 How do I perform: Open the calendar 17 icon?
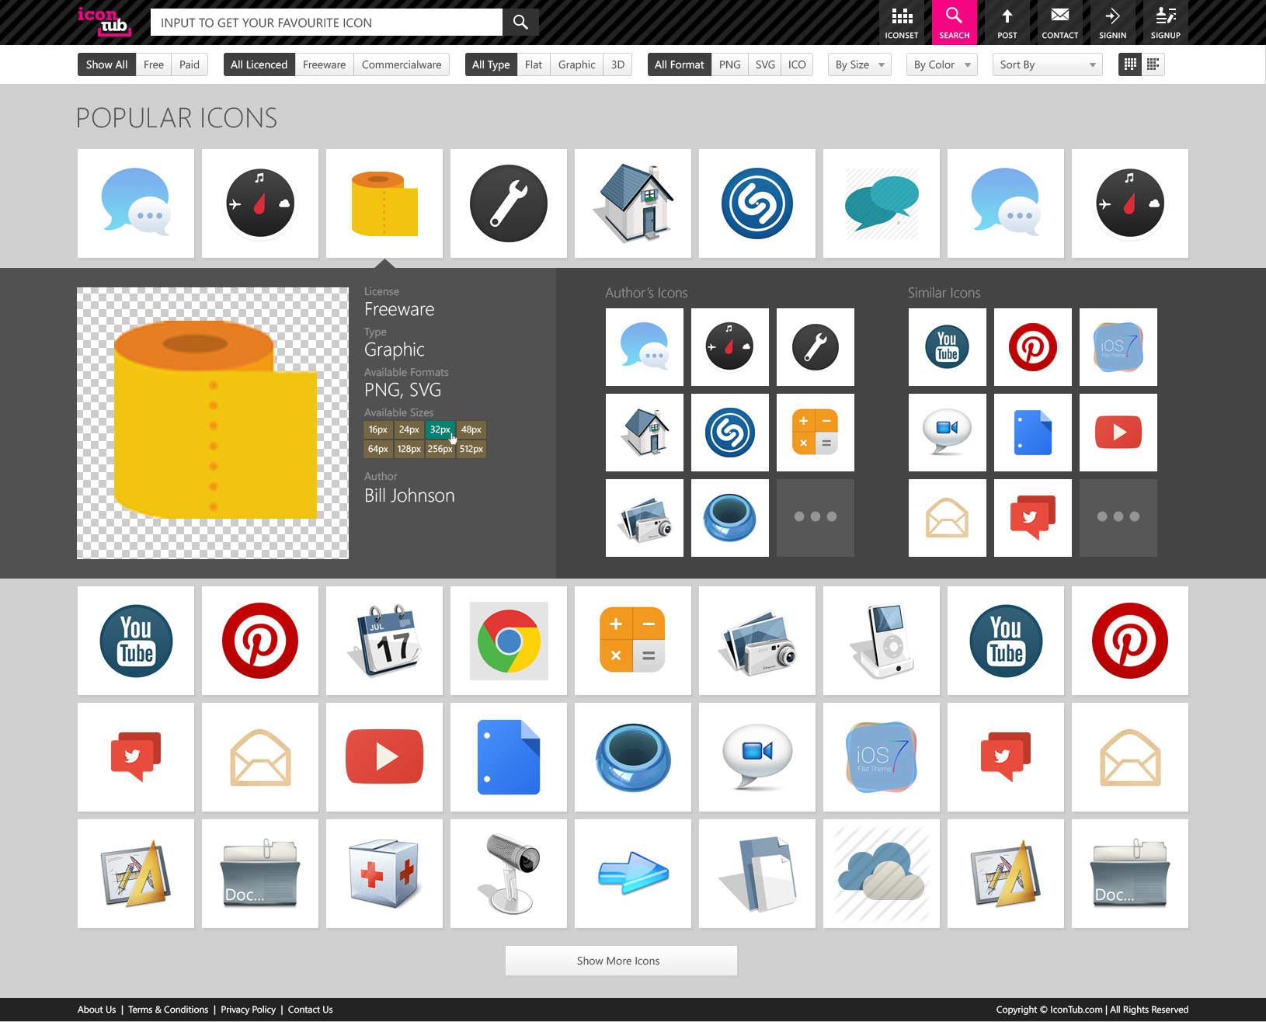(384, 641)
